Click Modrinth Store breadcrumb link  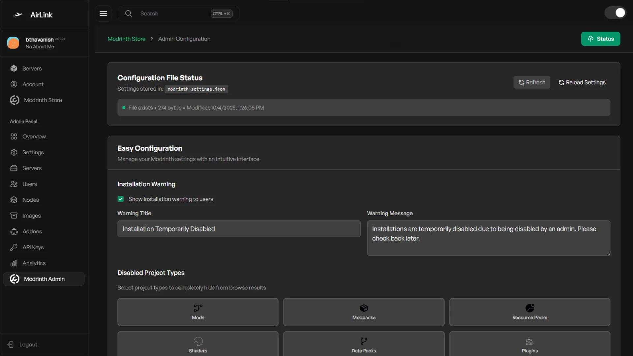point(126,39)
